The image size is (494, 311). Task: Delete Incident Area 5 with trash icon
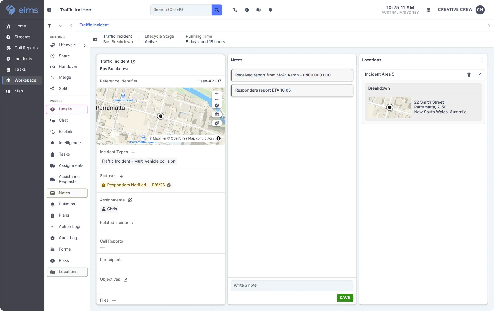pyautogui.click(x=469, y=74)
